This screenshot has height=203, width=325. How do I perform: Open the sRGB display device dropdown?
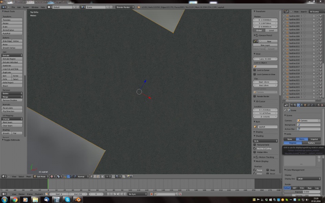click(x=308, y=179)
